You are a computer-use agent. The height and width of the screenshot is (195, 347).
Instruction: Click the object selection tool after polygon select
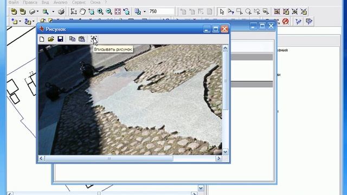(266, 11)
